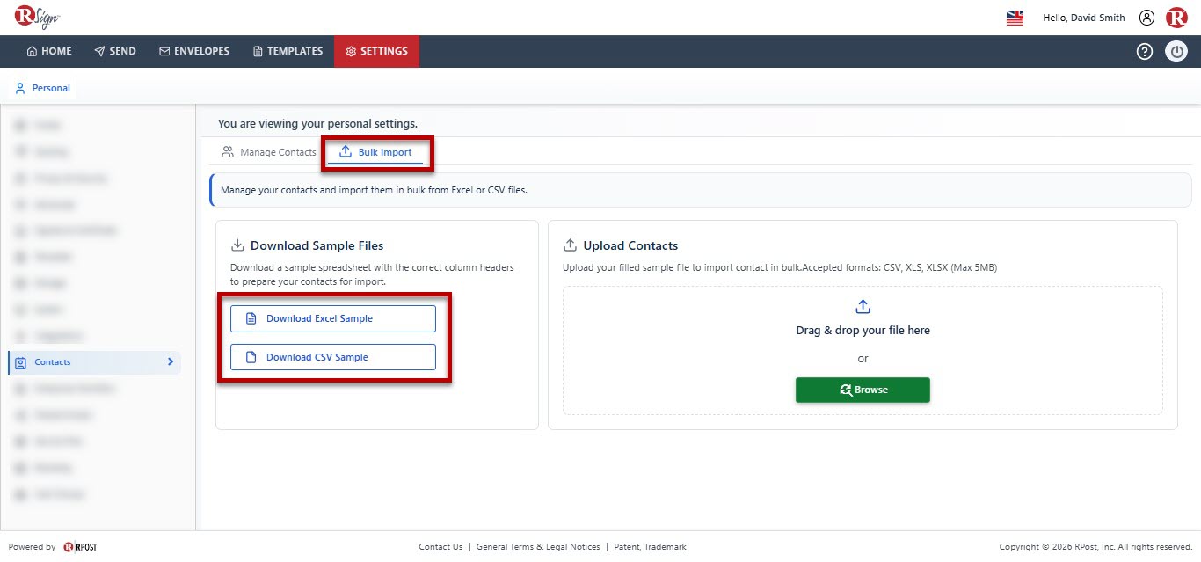This screenshot has height=562, width=1201.
Task: Go to the HOME menu
Action: (x=49, y=51)
